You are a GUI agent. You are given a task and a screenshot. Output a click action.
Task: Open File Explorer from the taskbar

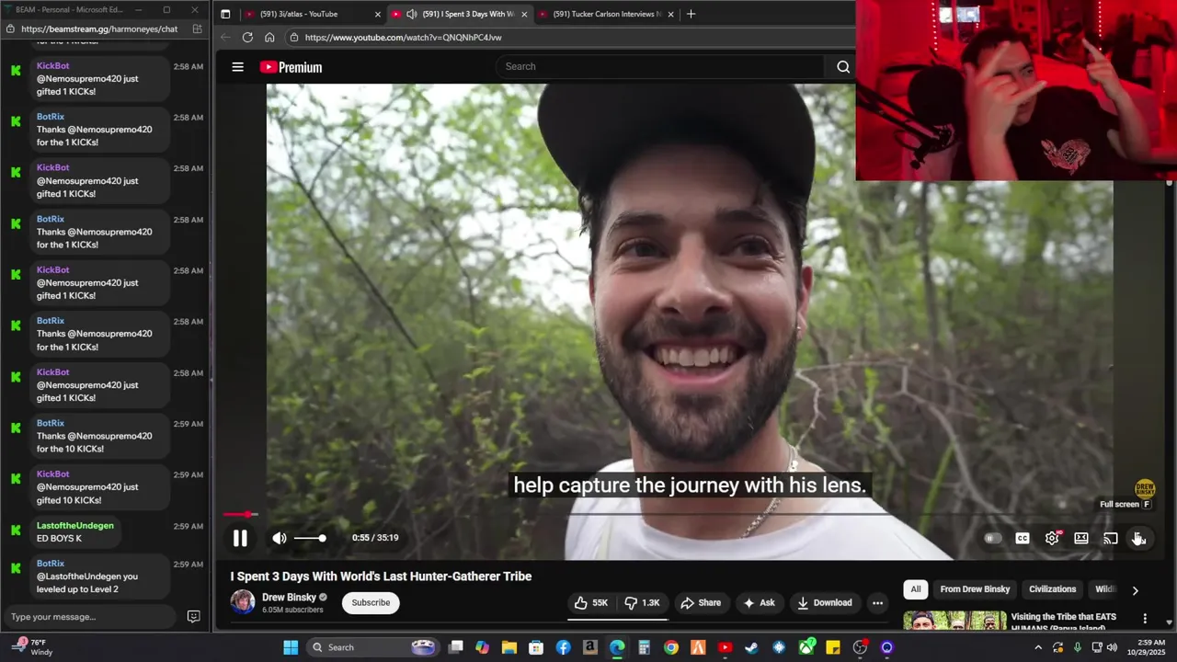click(x=509, y=647)
